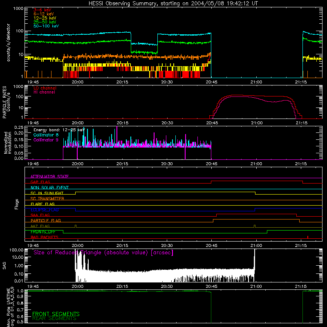Click the FLARE_FLAG label
Screen dimensions: 327x327
43,204
